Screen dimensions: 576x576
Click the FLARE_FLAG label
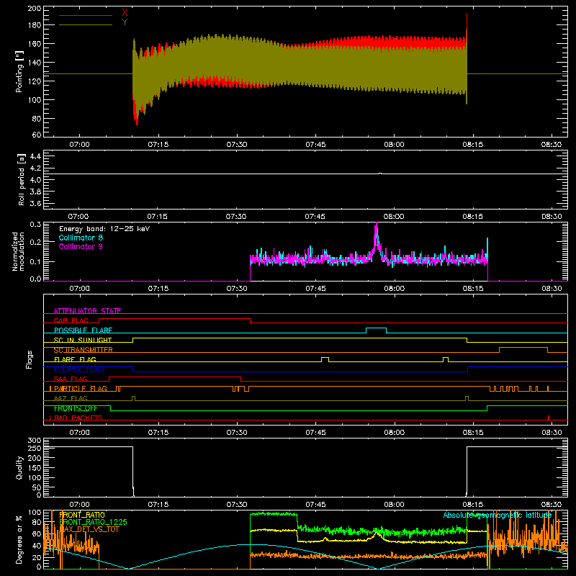pos(75,359)
